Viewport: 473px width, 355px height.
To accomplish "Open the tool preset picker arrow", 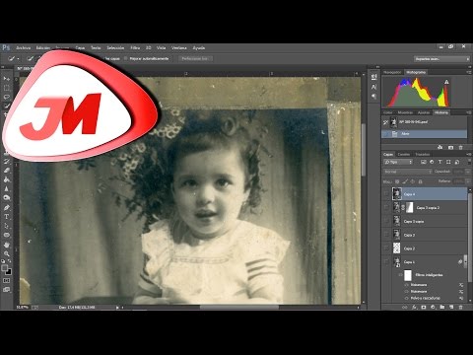I will (18, 59).
